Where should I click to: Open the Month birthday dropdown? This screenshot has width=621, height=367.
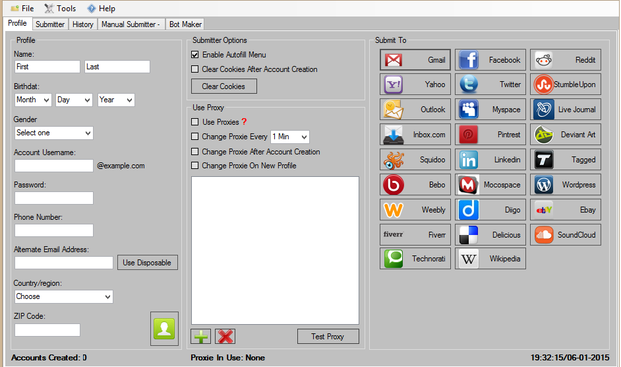tap(33, 100)
